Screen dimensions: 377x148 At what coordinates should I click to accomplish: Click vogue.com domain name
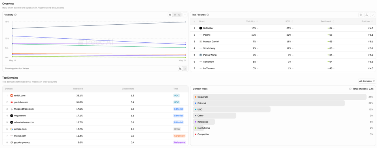click(x=20, y=116)
